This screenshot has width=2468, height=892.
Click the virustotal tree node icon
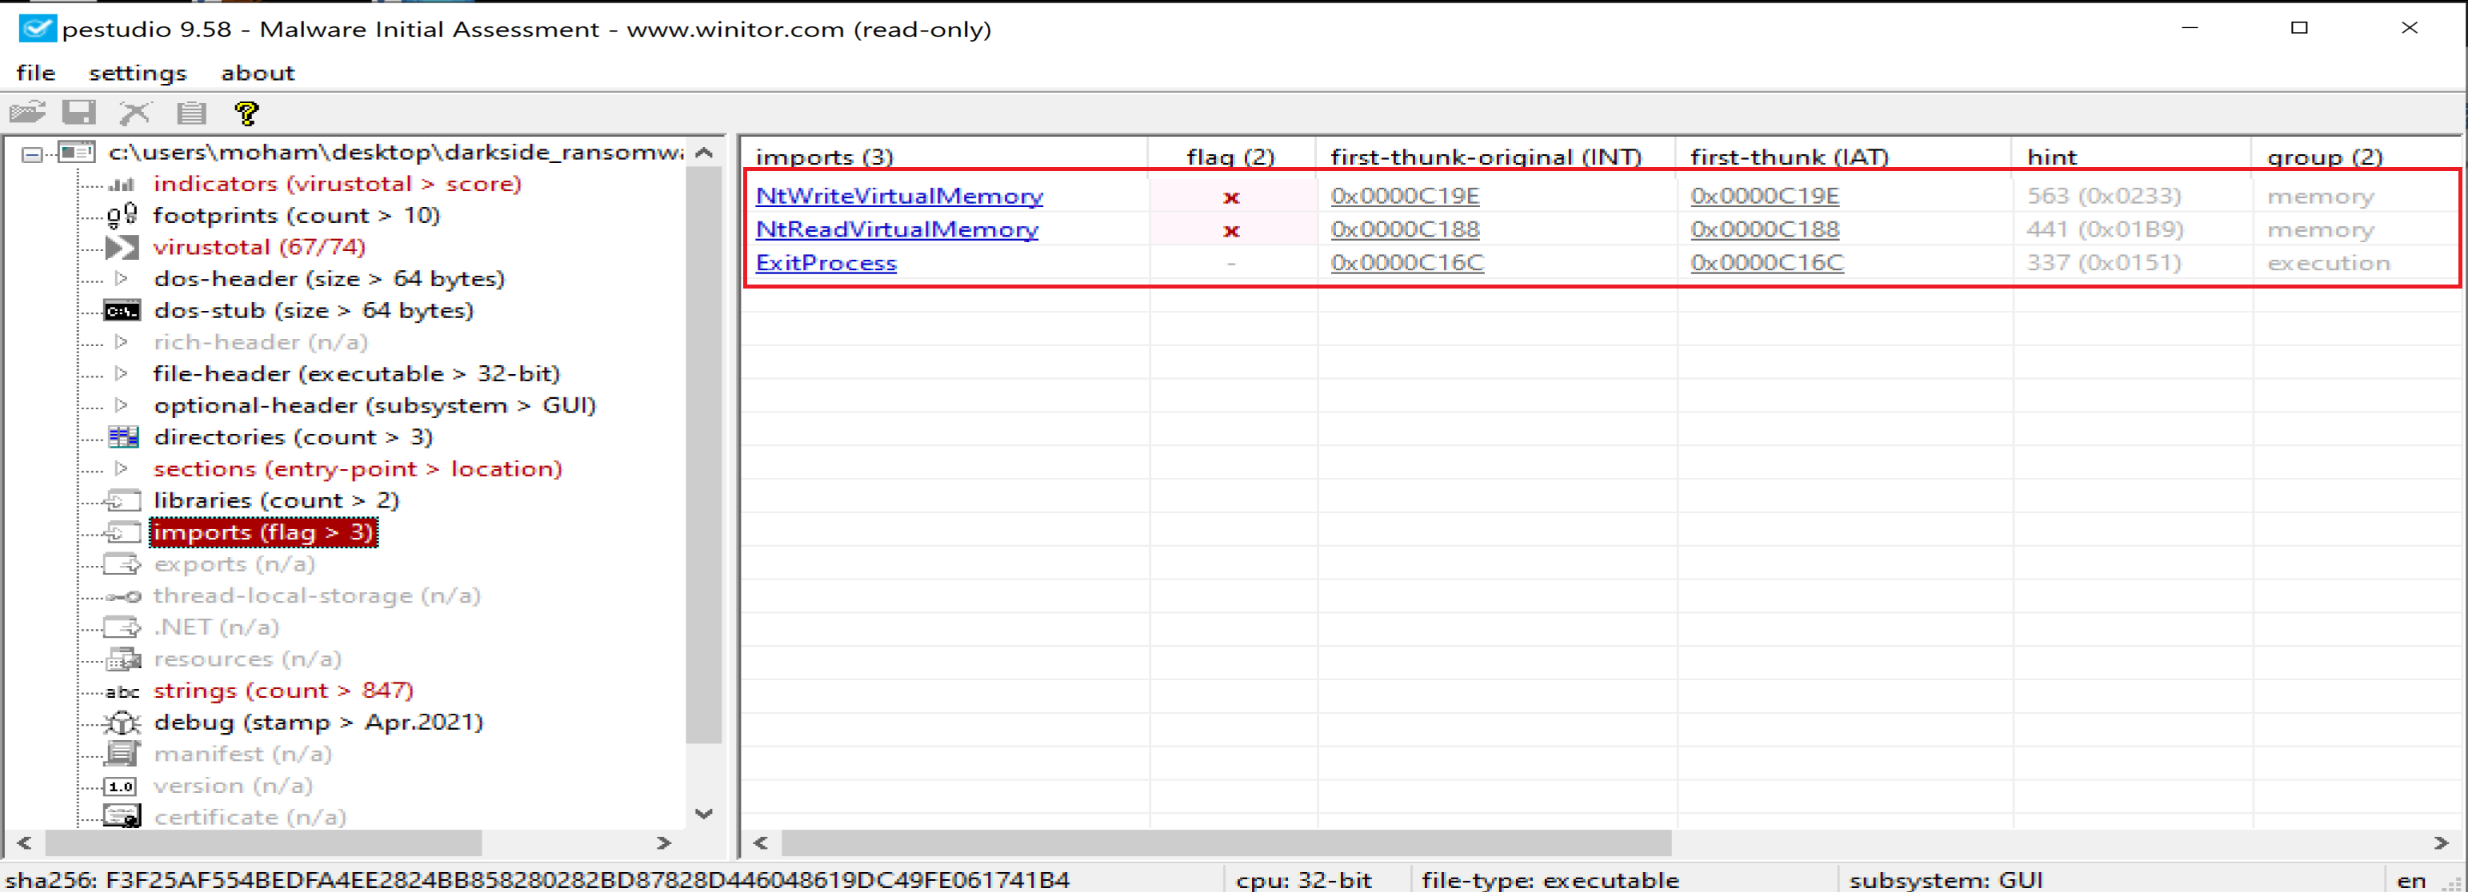point(122,247)
